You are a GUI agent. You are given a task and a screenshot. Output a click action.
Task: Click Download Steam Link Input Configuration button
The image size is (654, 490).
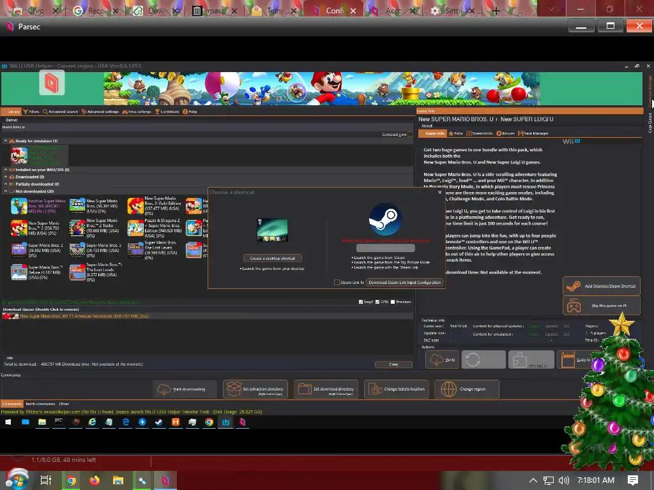pyautogui.click(x=404, y=283)
